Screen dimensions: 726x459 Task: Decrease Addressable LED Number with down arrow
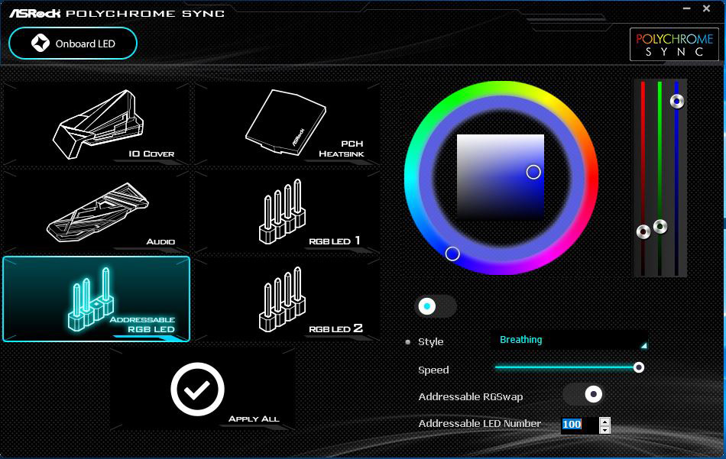click(604, 430)
